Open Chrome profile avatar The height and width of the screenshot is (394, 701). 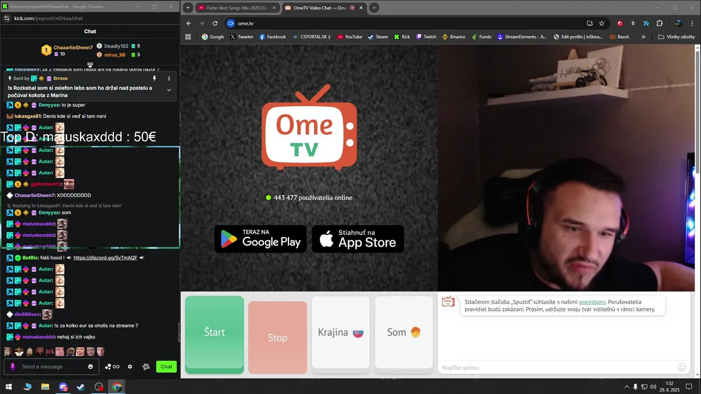point(679,24)
